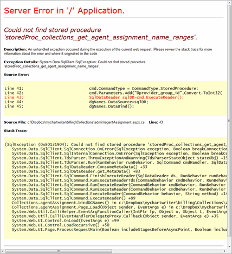Screen dimensions: 232x254
Task: Click the SqlDataReader.ConsumeMetaData() +33 line
Action: click(x=80, y=167)
